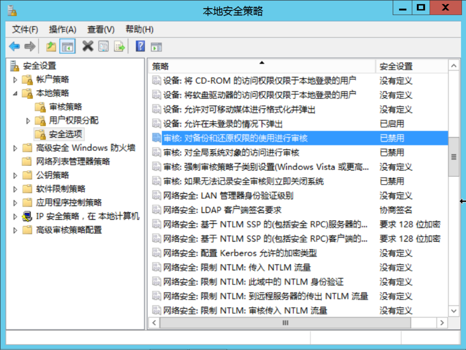Collapse the 本地策略 tree node
Viewport: 466px width, 350px height.
pos(15,93)
